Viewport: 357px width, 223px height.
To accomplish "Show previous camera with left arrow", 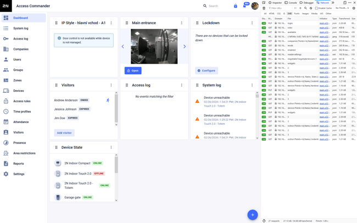I will click(122, 47).
